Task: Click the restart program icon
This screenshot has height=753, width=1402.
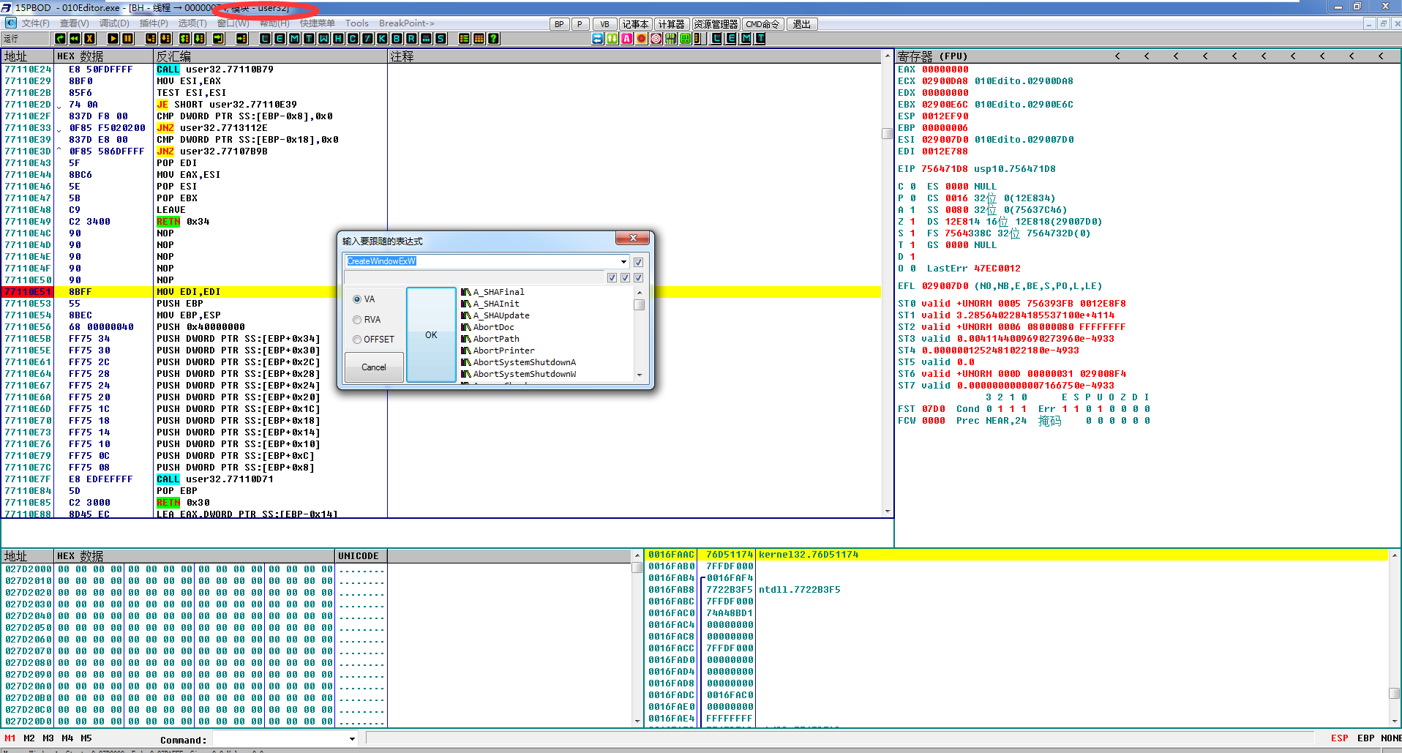Action: (x=75, y=39)
